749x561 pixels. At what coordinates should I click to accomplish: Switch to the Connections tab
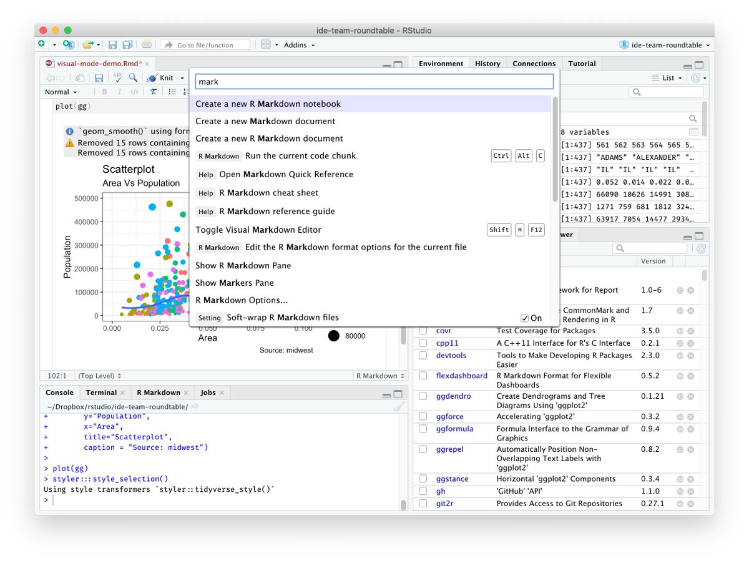tap(534, 64)
